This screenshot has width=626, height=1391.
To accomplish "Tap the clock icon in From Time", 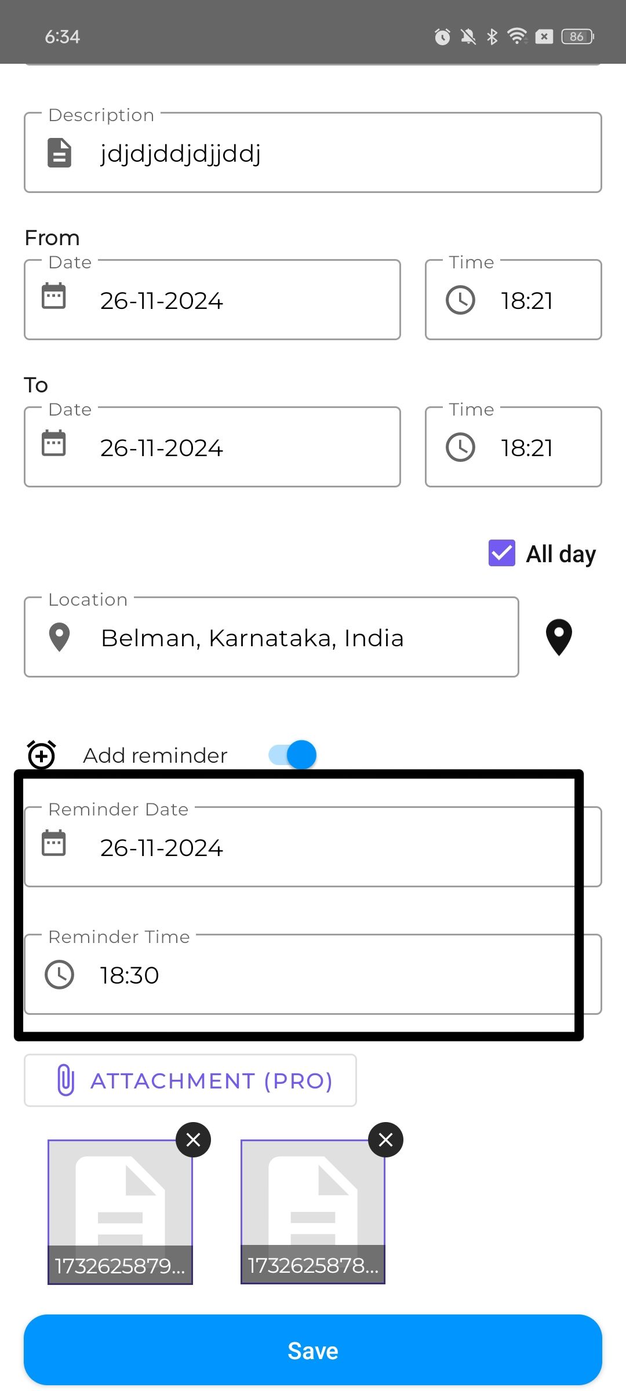I will pos(460,300).
